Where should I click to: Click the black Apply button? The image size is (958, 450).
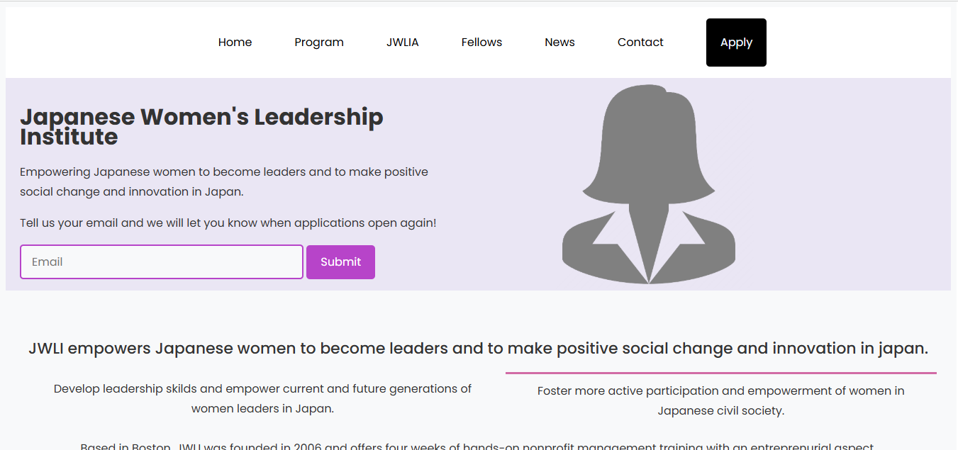736,43
